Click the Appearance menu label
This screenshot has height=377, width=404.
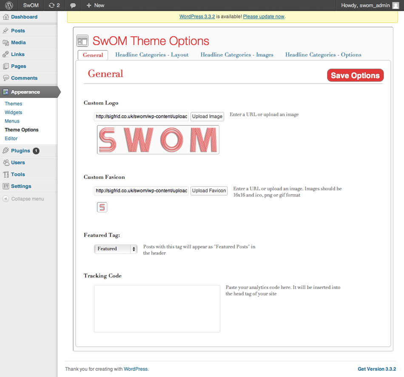26,92
